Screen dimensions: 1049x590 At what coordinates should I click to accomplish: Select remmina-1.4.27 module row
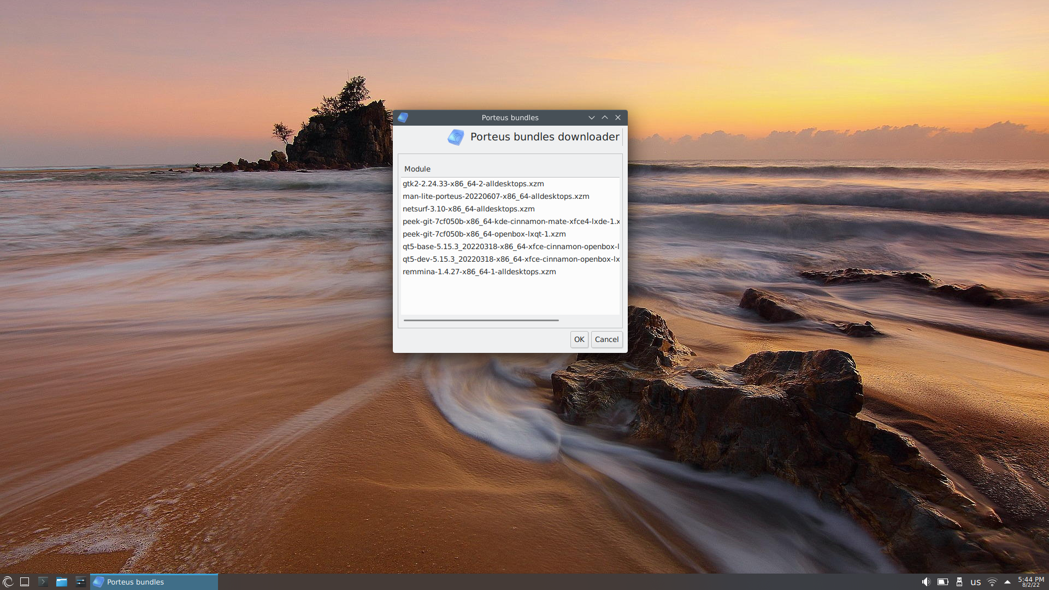(510, 272)
